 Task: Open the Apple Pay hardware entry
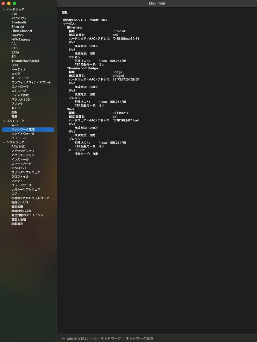click(x=19, y=18)
